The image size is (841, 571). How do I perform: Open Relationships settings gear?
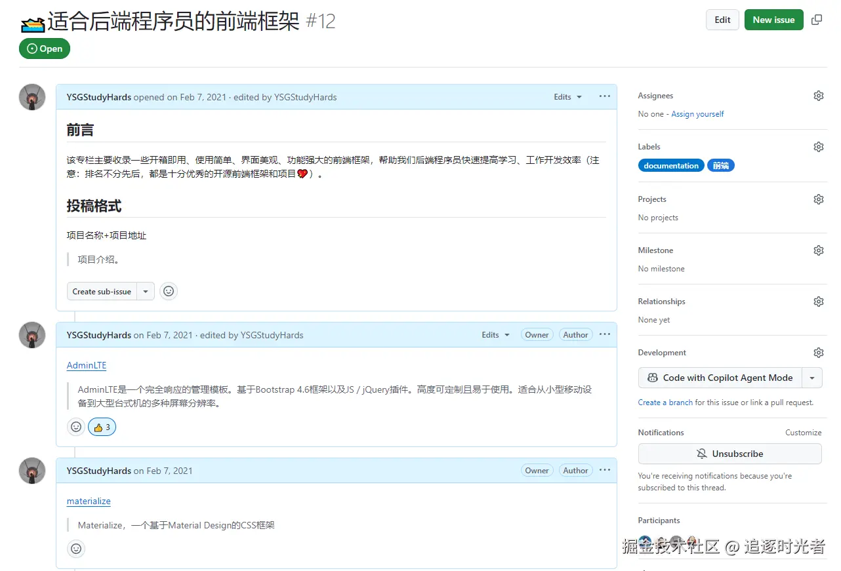(819, 302)
